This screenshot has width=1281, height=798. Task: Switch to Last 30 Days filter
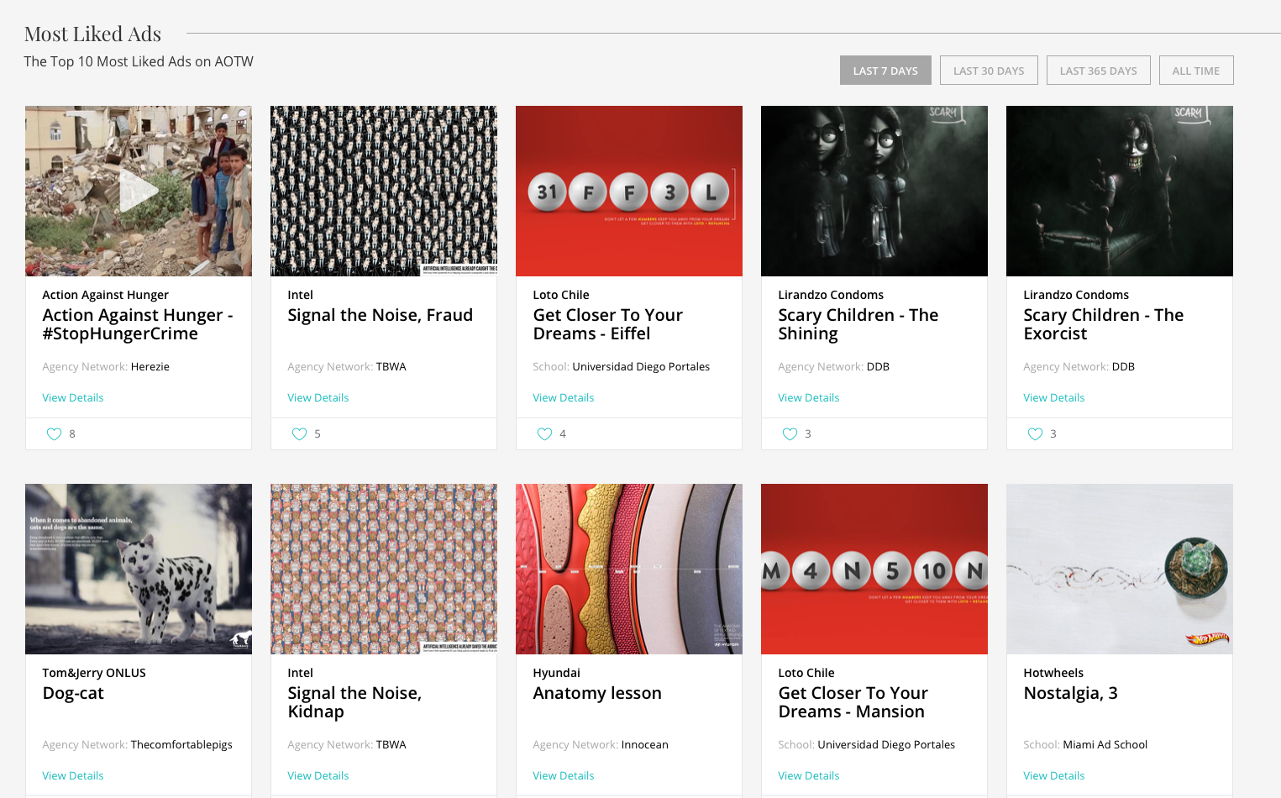(989, 71)
